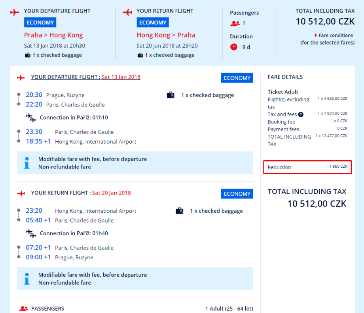Screen dimensions: 364x313
Task: Click the Reduction discount row
Action: pos(307,167)
